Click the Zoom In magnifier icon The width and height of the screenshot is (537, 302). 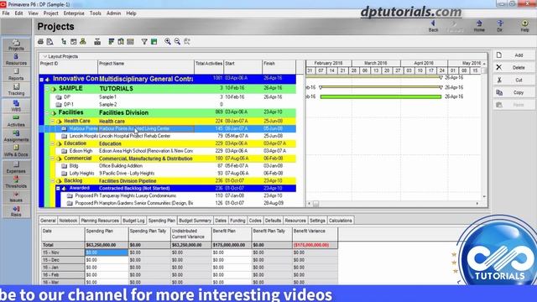click(168, 41)
